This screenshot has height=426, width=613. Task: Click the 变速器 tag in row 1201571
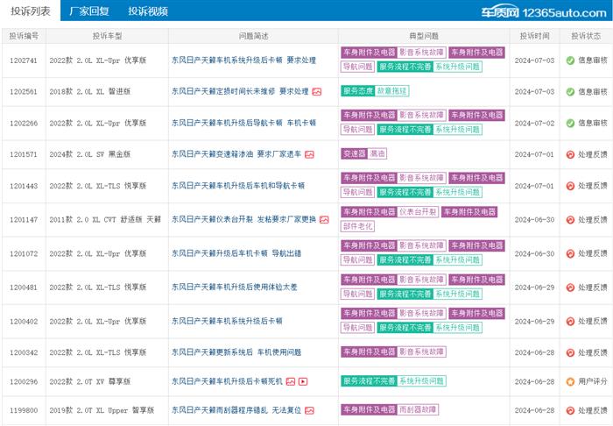tap(354, 153)
